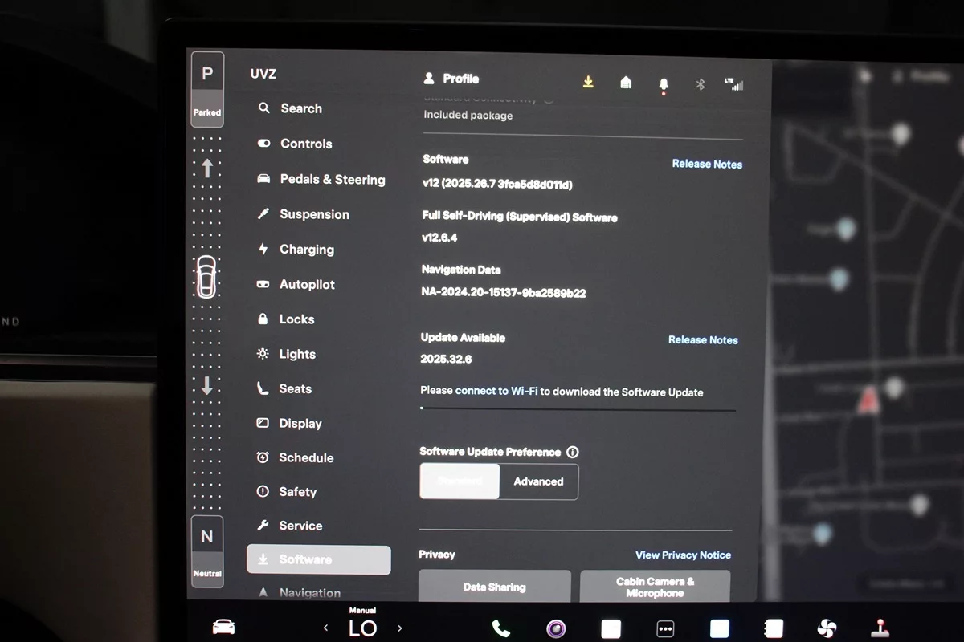Tap the car icon in bottom bar
Image resolution: width=964 pixels, height=642 pixels.
pos(223,627)
